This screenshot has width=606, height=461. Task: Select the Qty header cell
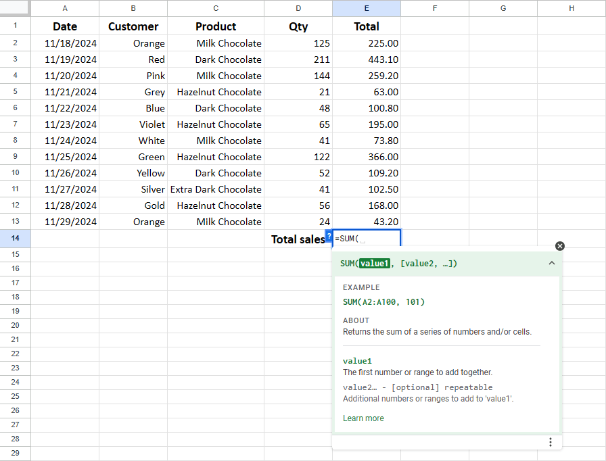(298, 26)
